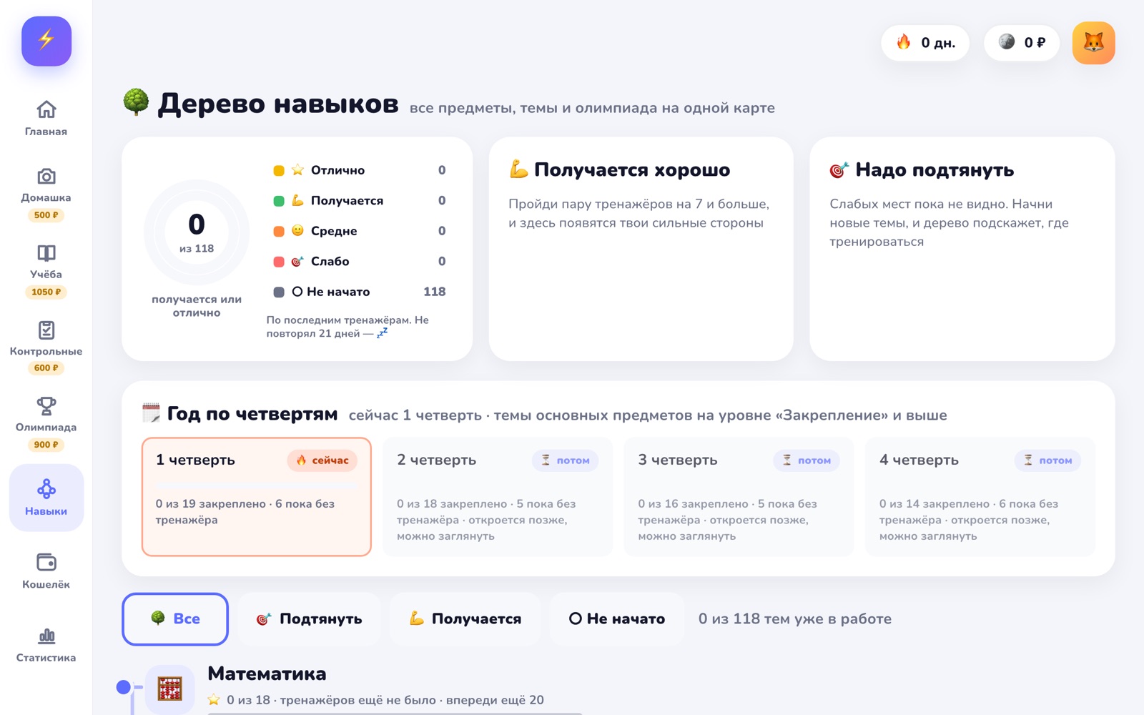
Task: Open the 4 четверть card
Action: point(980,497)
